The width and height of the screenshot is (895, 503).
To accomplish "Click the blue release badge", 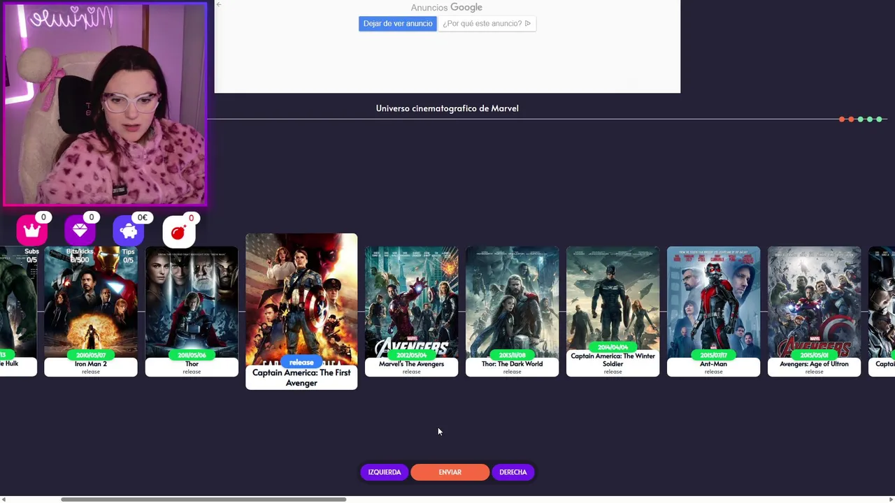I will [x=301, y=362].
